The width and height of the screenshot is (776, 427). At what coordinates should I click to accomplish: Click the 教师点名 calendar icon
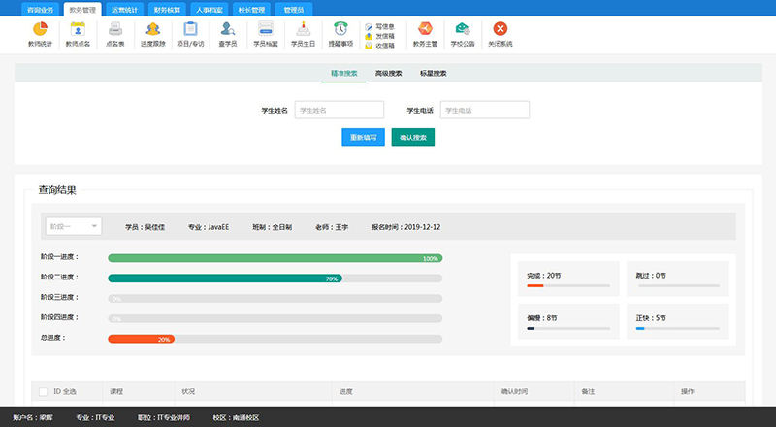(78, 29)
